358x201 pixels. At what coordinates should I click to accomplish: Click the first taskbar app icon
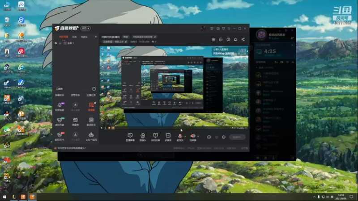click(x=14, y=197)
